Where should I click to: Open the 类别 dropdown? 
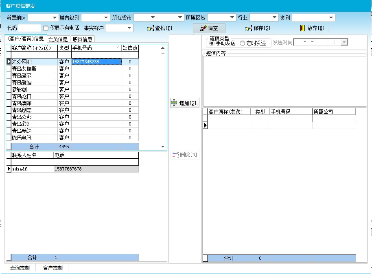[331, 18]
